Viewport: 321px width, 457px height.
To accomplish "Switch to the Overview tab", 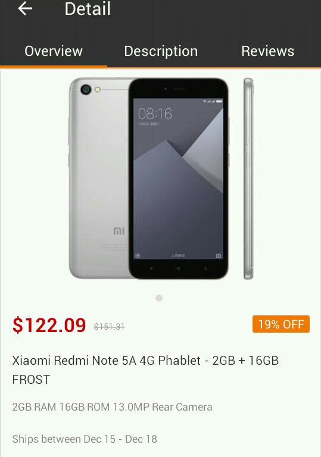I will (54, 51).
